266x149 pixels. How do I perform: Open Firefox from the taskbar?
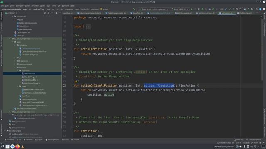pyautogui.click(x=17, y=147)
